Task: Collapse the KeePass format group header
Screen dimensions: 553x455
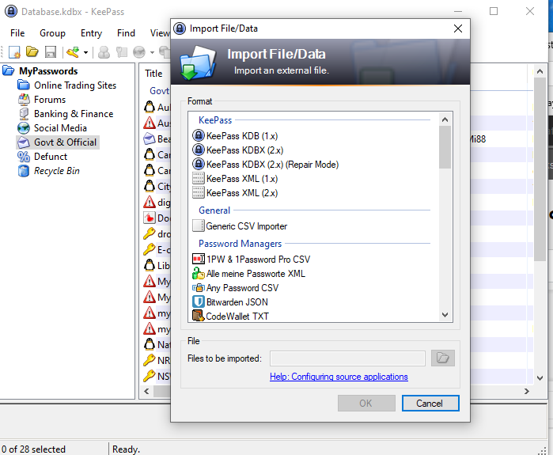Action: point(215,120)
